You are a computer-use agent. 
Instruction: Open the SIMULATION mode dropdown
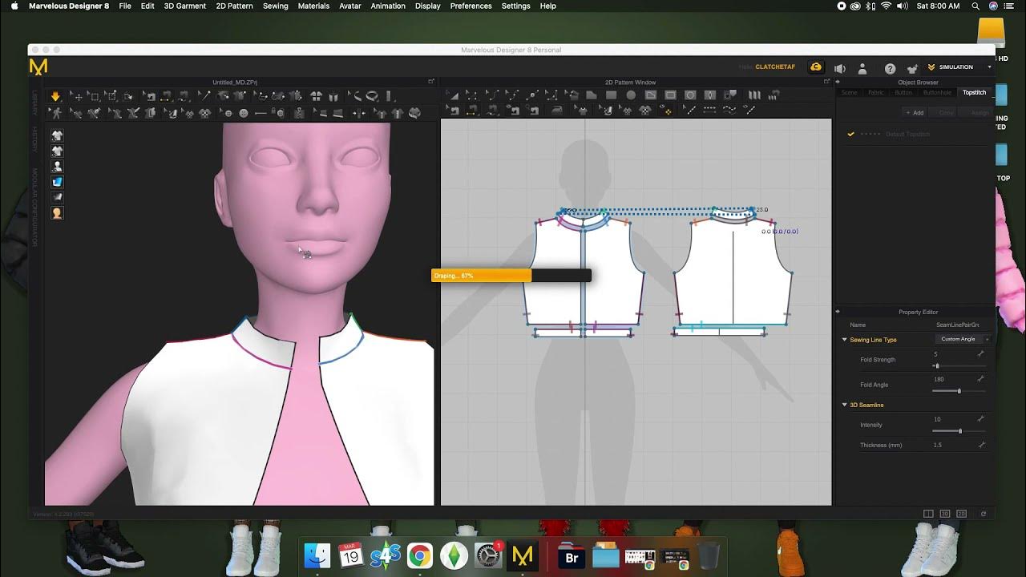pyautogui.click(x=959, y=67)
